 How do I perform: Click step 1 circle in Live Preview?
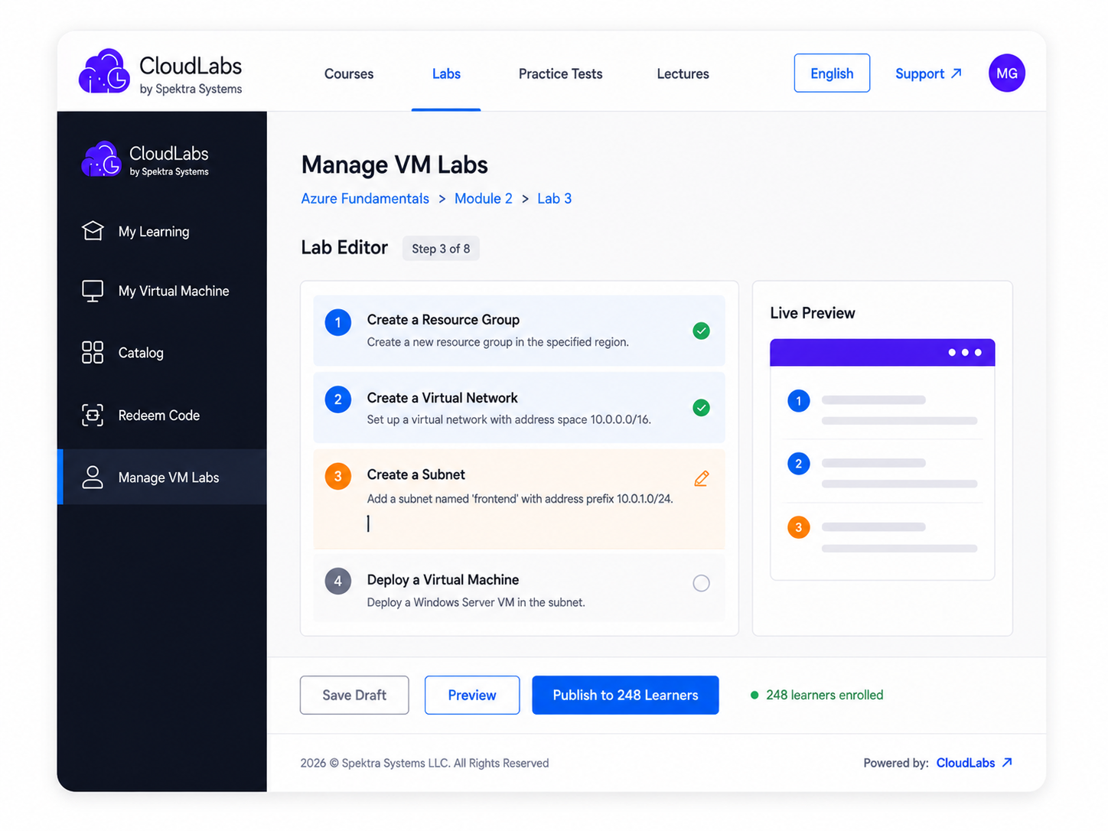pos(799,401)
